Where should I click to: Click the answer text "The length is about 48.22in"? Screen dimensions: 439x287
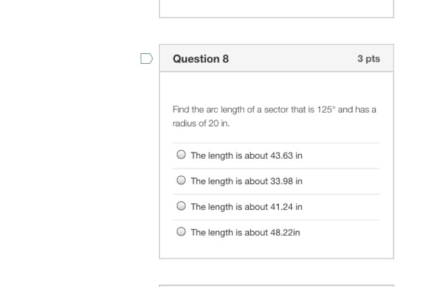(245, 233)
